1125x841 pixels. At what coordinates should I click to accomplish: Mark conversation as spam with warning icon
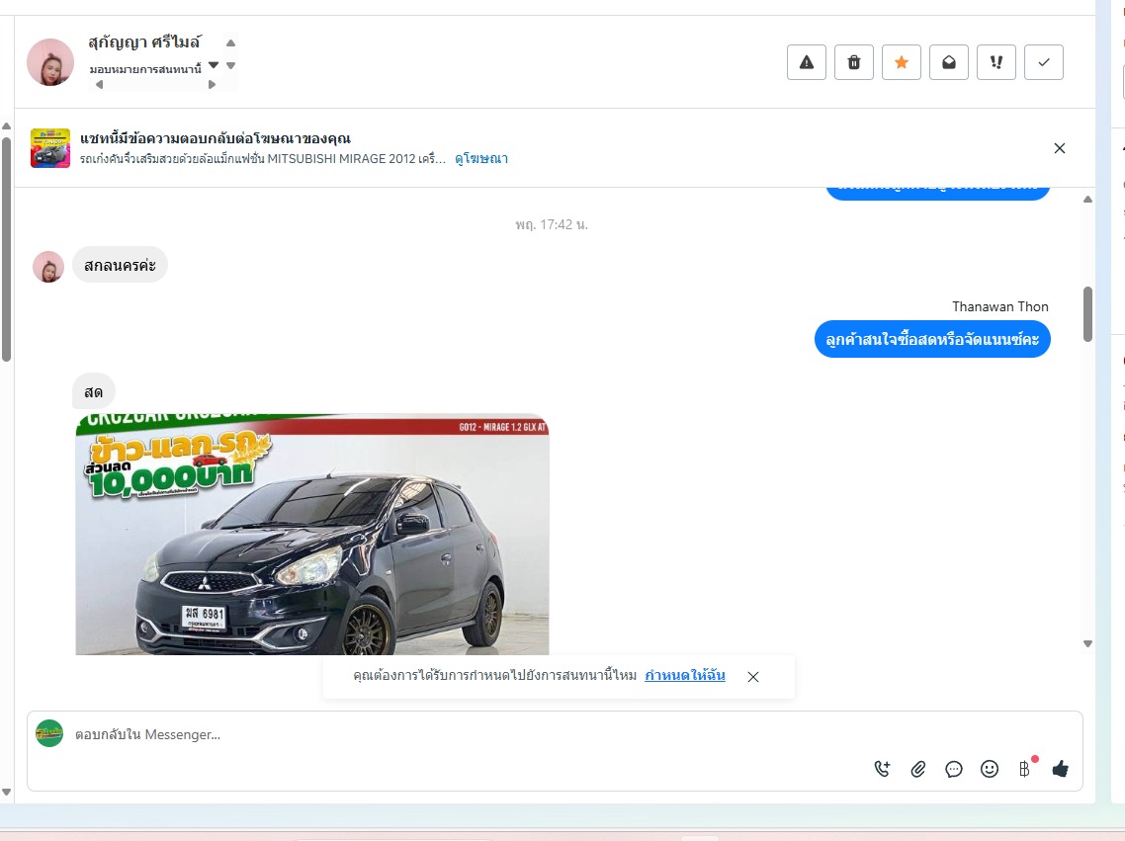pyautogui.click(x=807, y=62)
